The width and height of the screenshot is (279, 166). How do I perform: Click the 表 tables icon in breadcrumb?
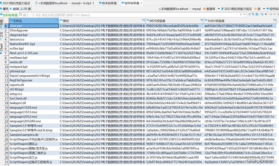256,9
